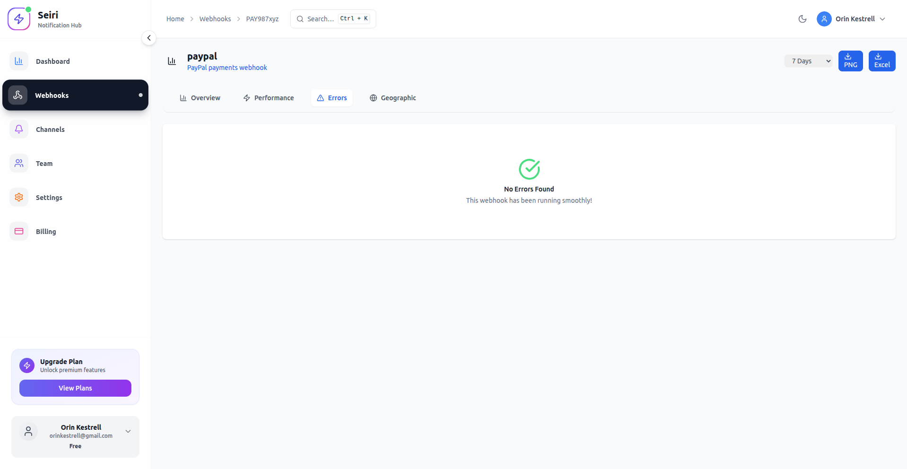The width and height of the screenshot is (907, 469).
Task: Click the user avatar in top bar
Action: click(x=824, y=19)
